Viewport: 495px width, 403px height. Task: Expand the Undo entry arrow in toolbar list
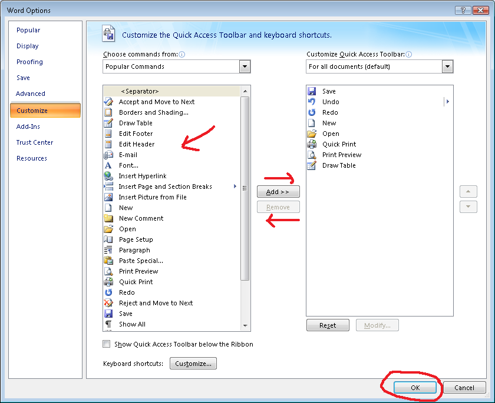click(448, 101)
